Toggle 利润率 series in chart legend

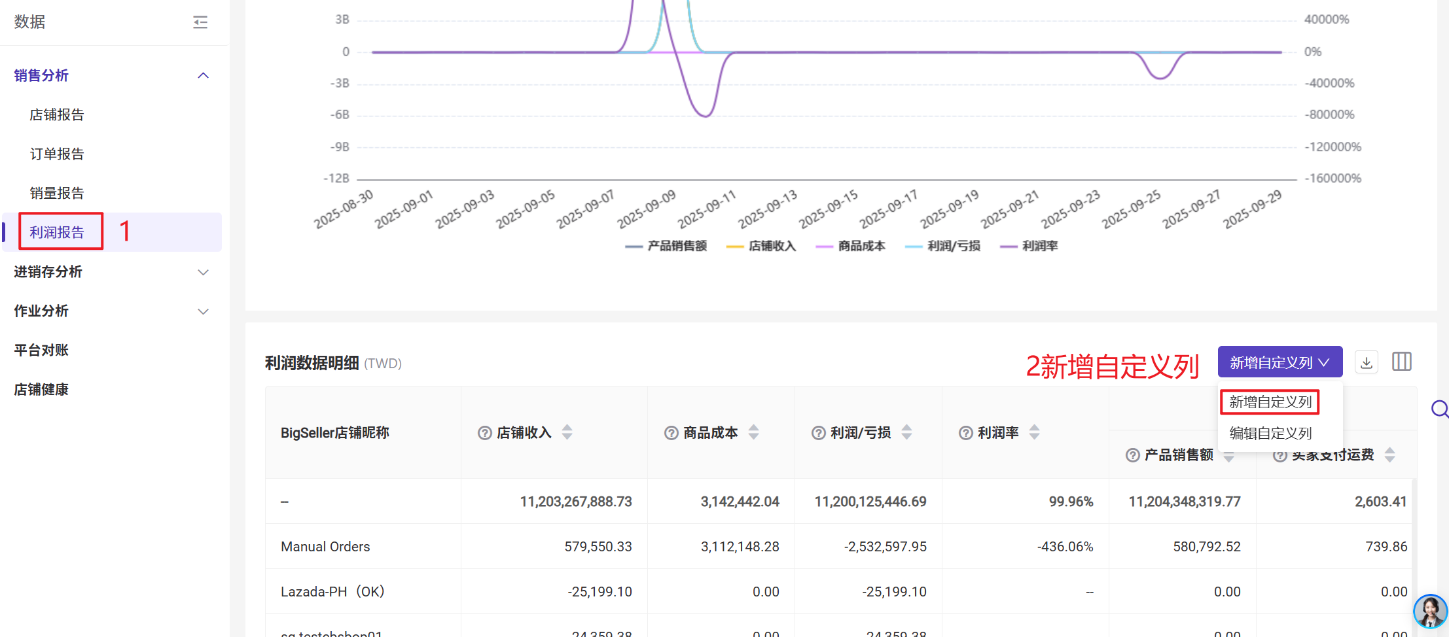(x=1029, y=246)
